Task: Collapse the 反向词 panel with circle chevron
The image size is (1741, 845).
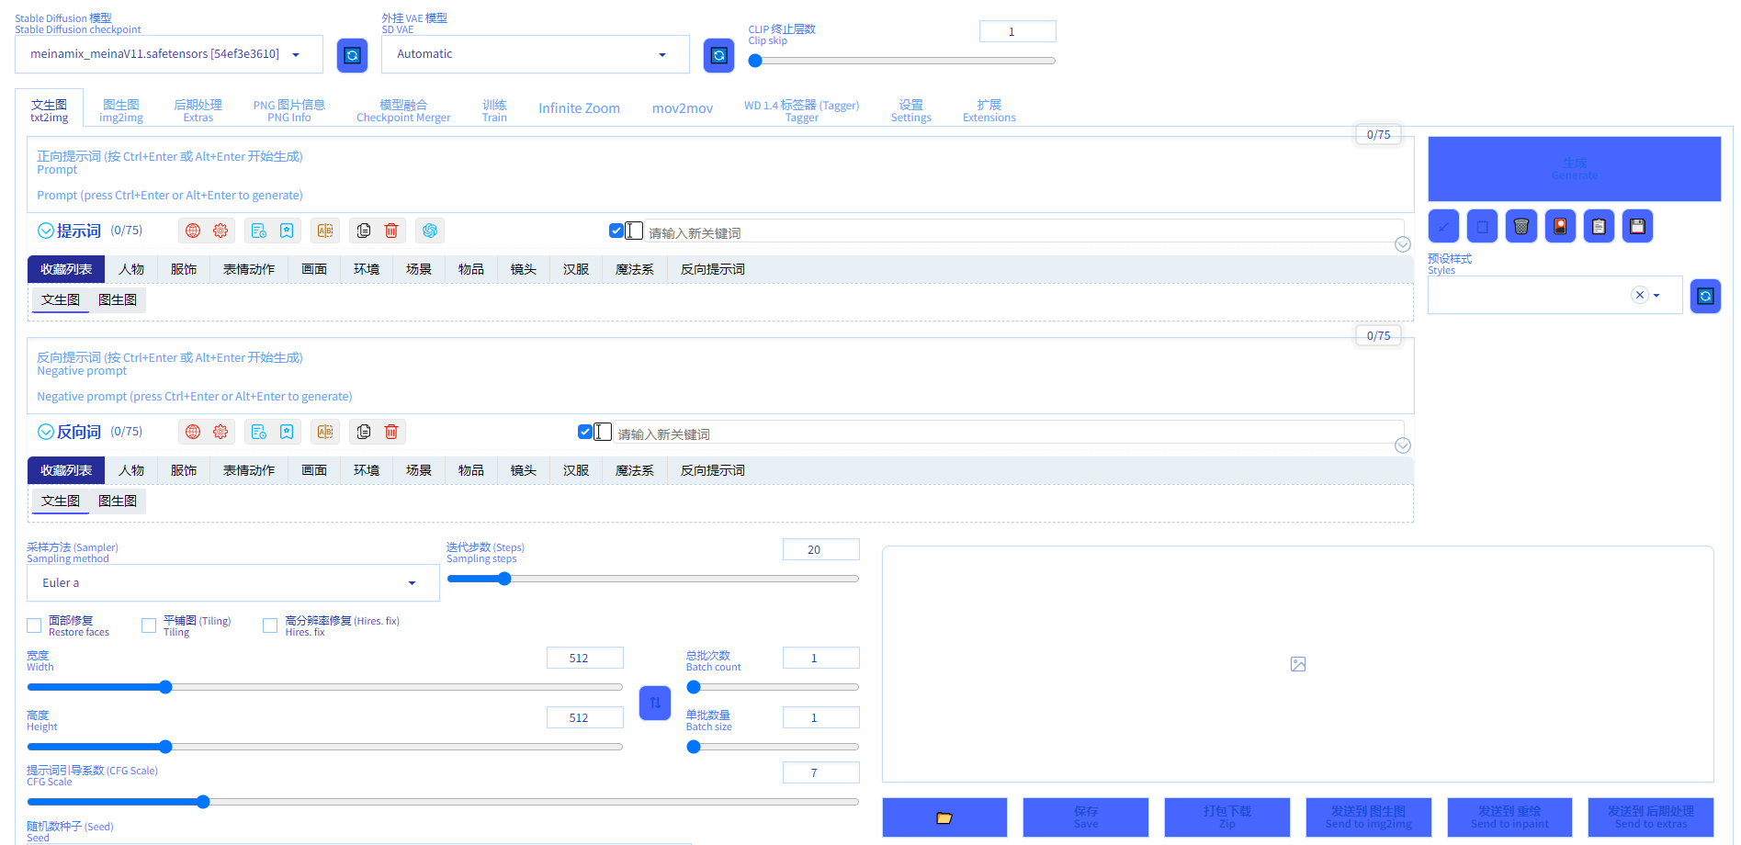Action: point(46,432)
